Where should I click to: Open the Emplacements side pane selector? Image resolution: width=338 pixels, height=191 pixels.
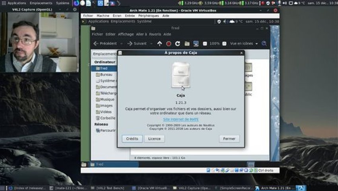pos(105,54)
